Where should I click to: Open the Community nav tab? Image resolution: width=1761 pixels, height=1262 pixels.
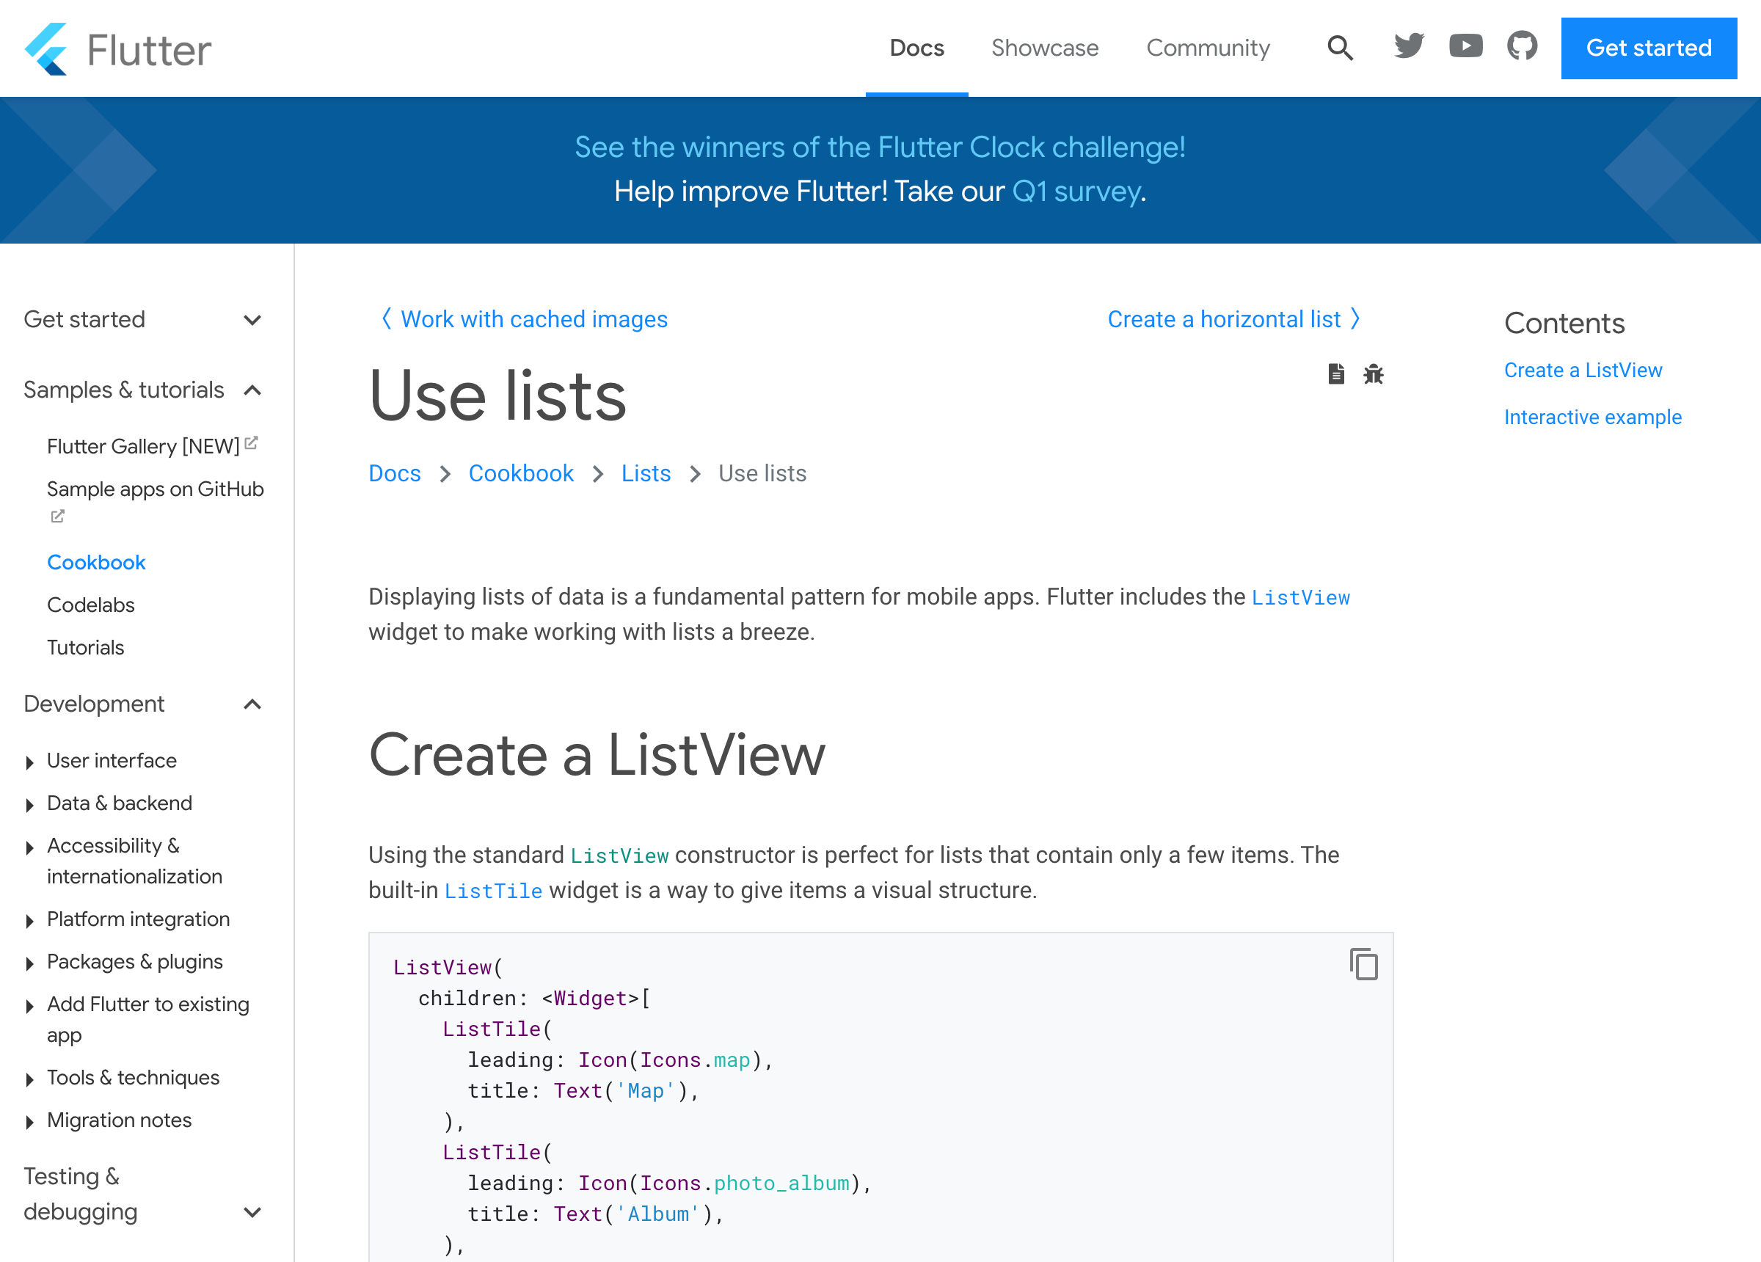tap(1208, 48)
